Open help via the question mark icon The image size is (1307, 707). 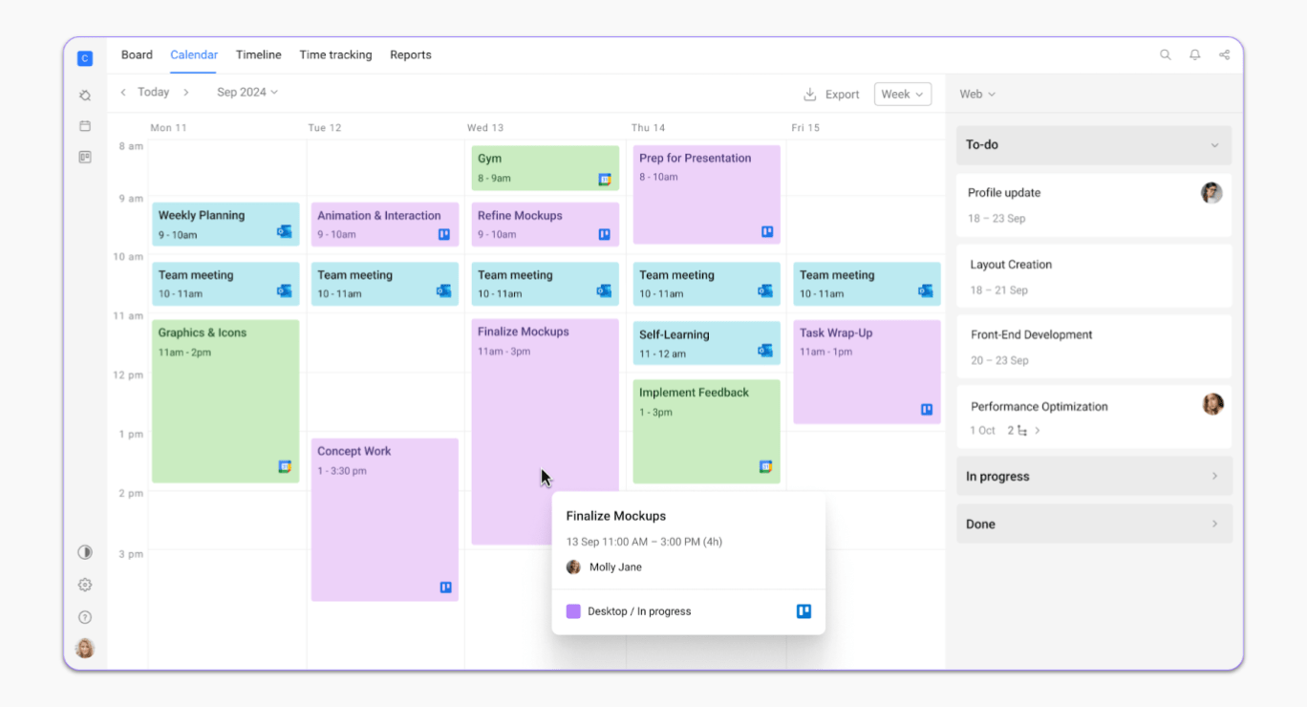pyautogui.click(x=85, y=616)
